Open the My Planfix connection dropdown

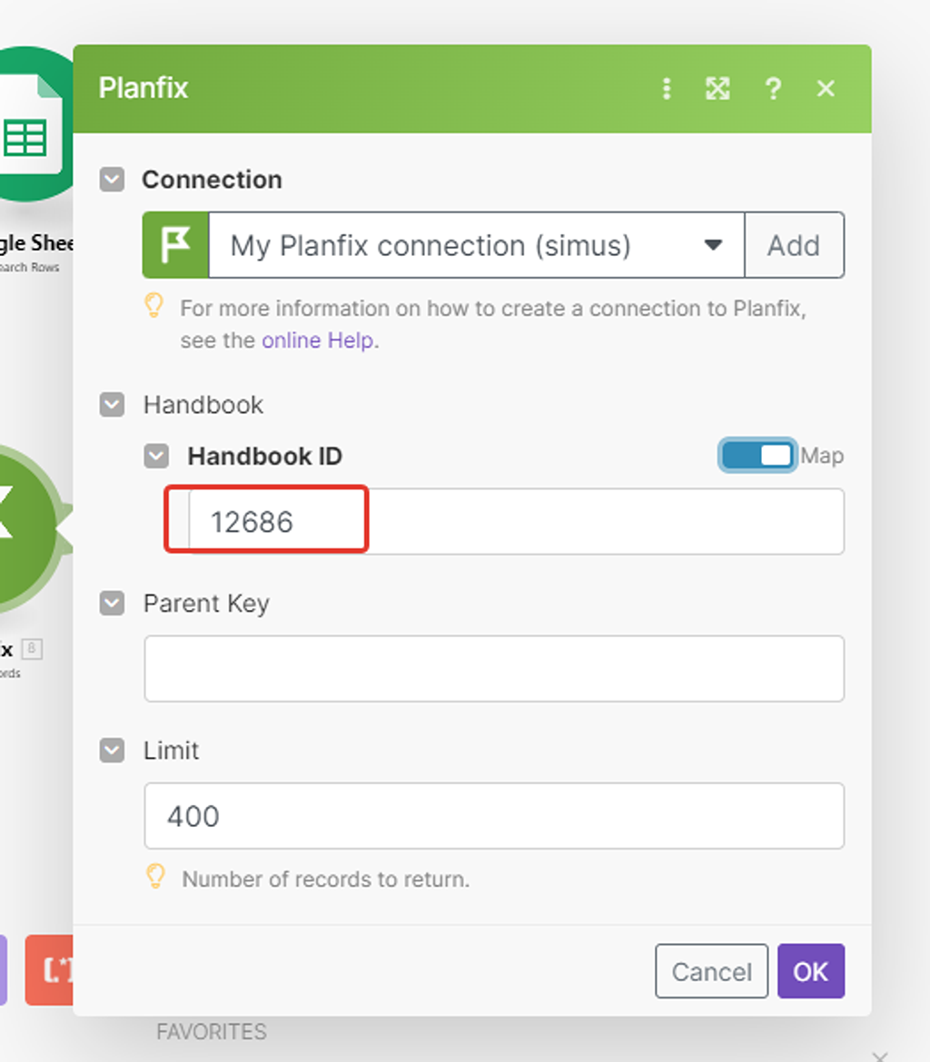click(x=477, y=245)
